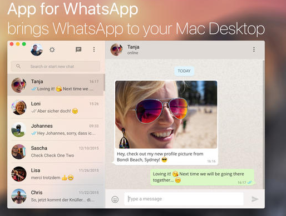Click the green zoom window button
286x216 pixels.
coord(24,44)
